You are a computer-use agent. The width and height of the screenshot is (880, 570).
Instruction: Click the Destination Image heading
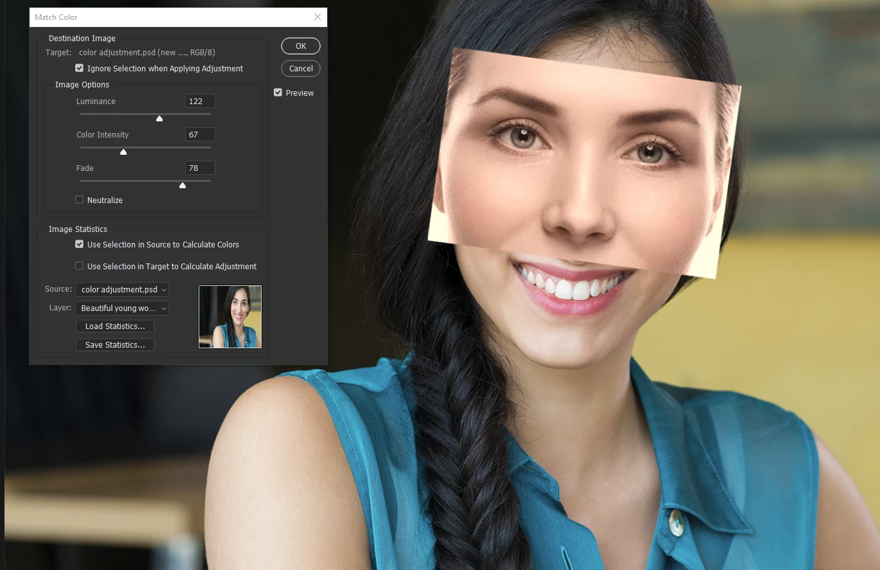[x=82, y=39]
